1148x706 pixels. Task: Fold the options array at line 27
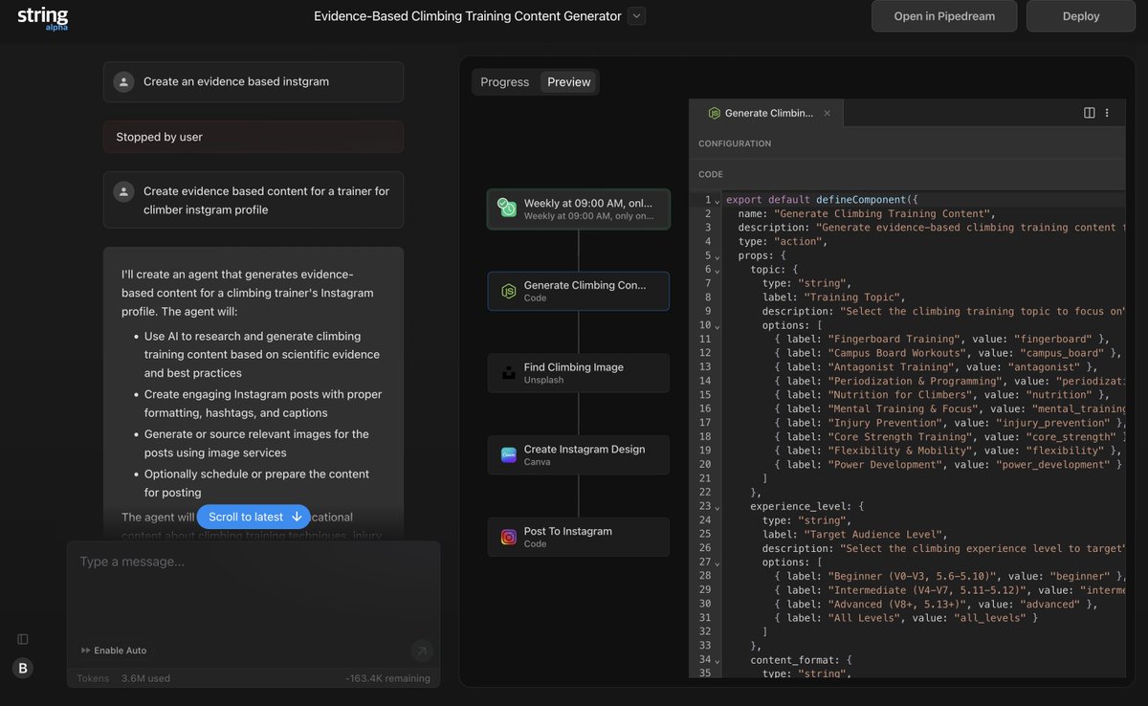[717, 563]
